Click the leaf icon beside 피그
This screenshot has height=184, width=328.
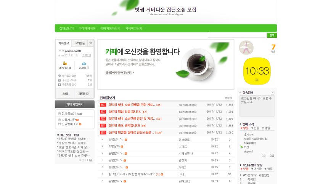point(241,147)
